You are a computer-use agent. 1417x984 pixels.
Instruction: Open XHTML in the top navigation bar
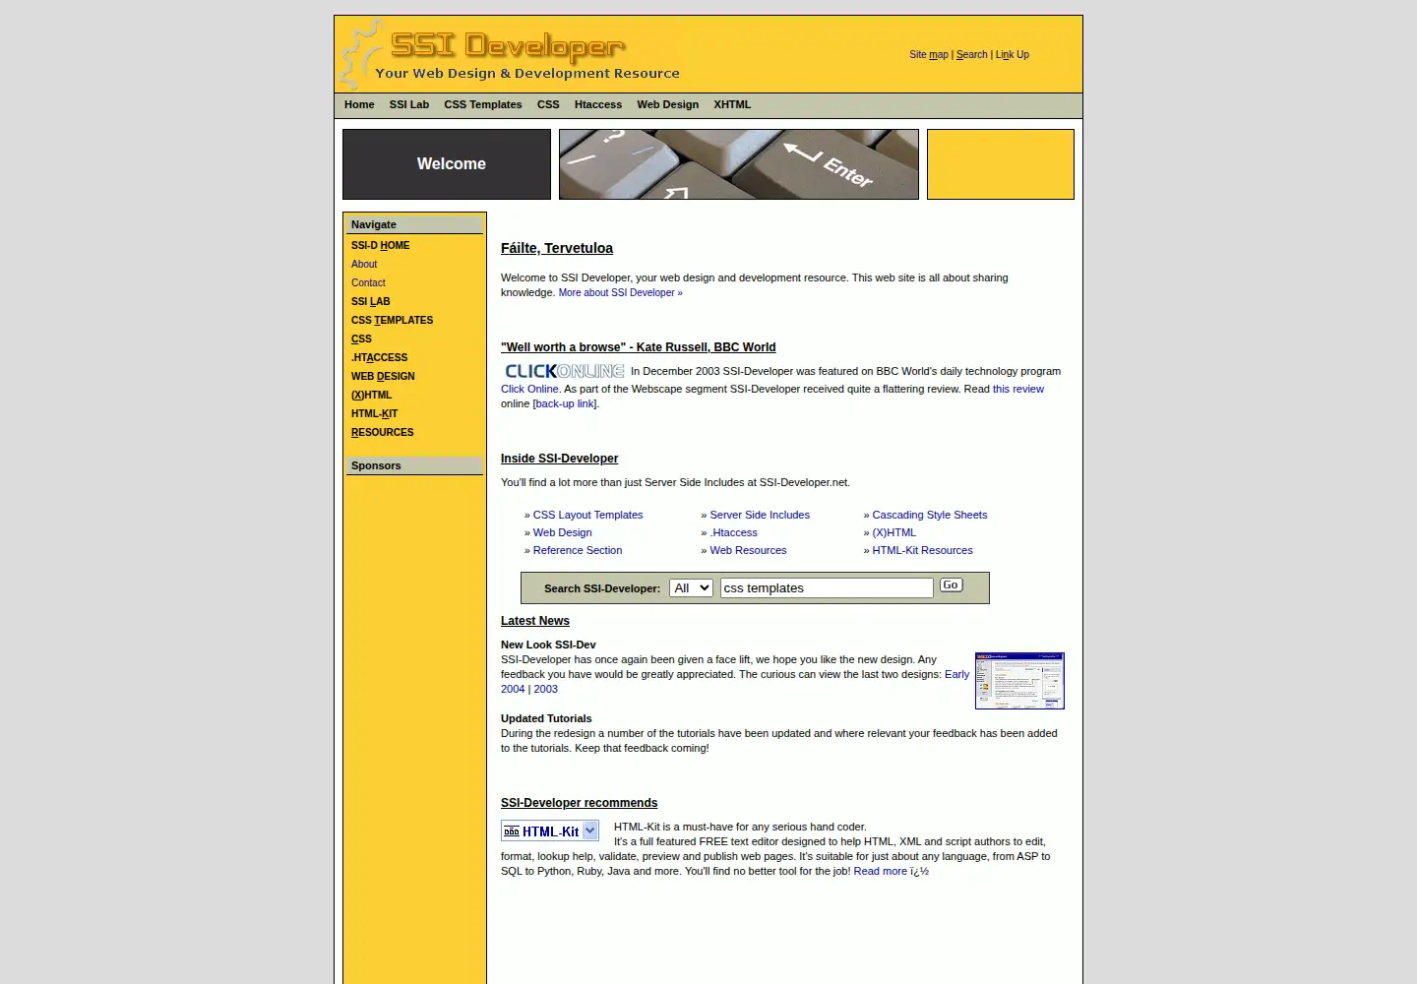pyautogui.click(x=732, y=104)
